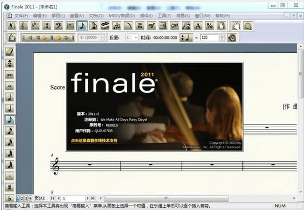Toggle the highlighted eighth note in palette
Viewport: 304px width, 210px height.
9,120
